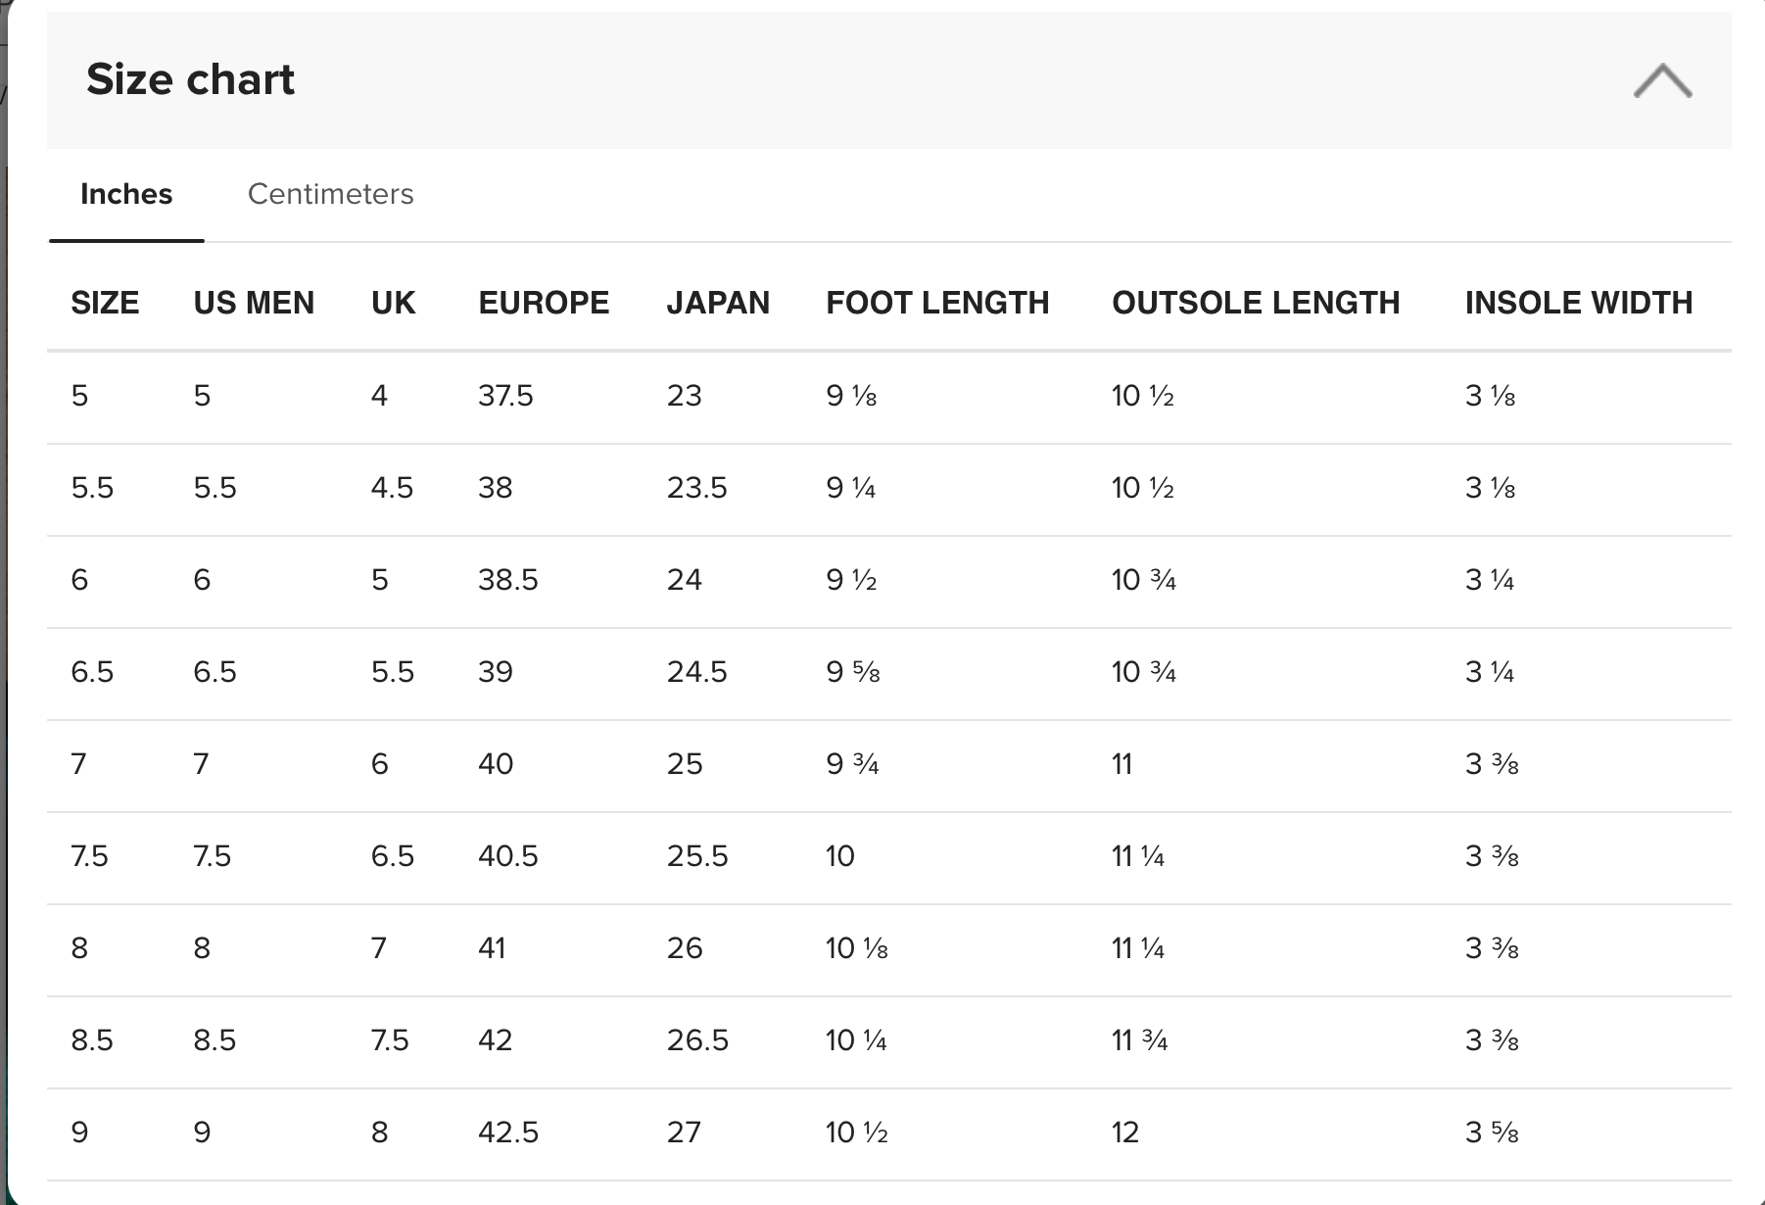Click the FOOT LENGTH column header
The width and height of the screenshot is (1765, 1205).
click(x=937, y=303)
